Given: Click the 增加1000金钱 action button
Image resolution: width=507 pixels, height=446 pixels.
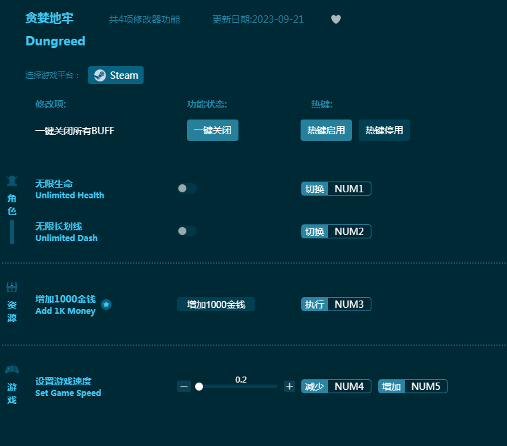Looking at the screenshot, I should [216, 304].
